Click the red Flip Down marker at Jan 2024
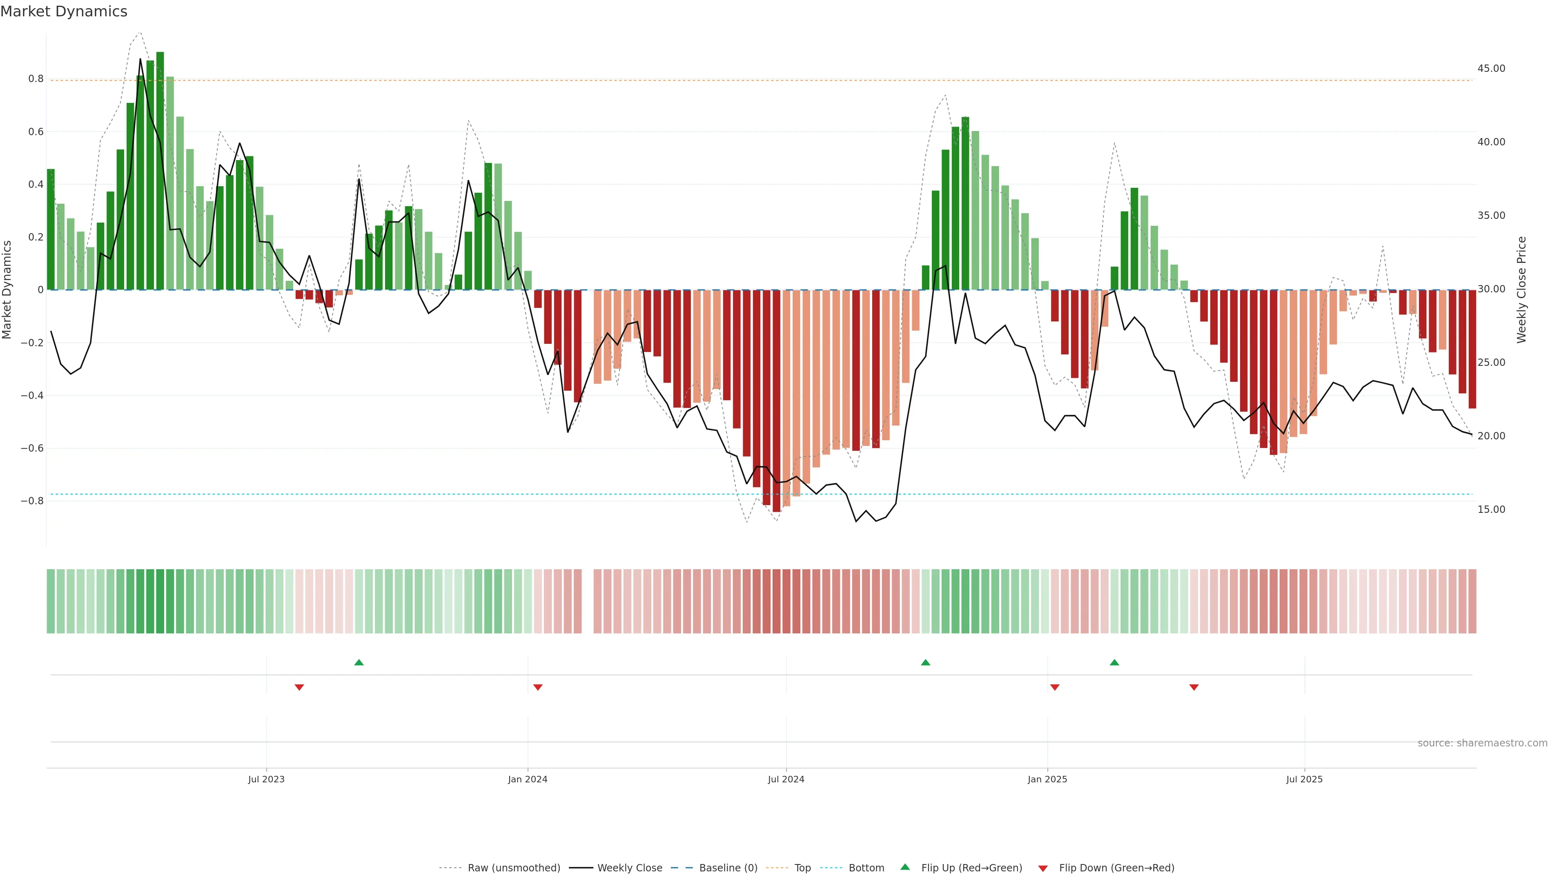1568x882 pixels. coord(537,687)
